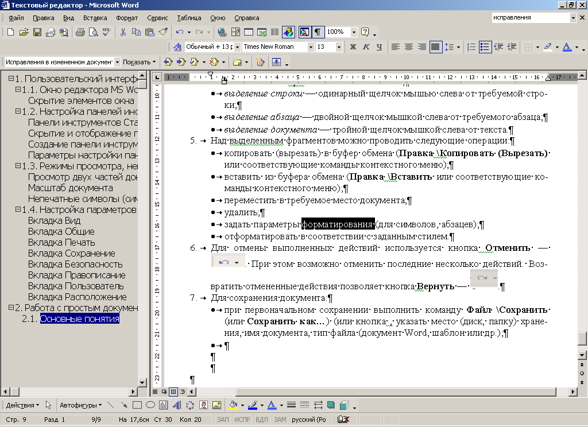Pick up formatting with Format Painter brush
588x427 pixels.
pyautogui.click(x=163, y=32)
